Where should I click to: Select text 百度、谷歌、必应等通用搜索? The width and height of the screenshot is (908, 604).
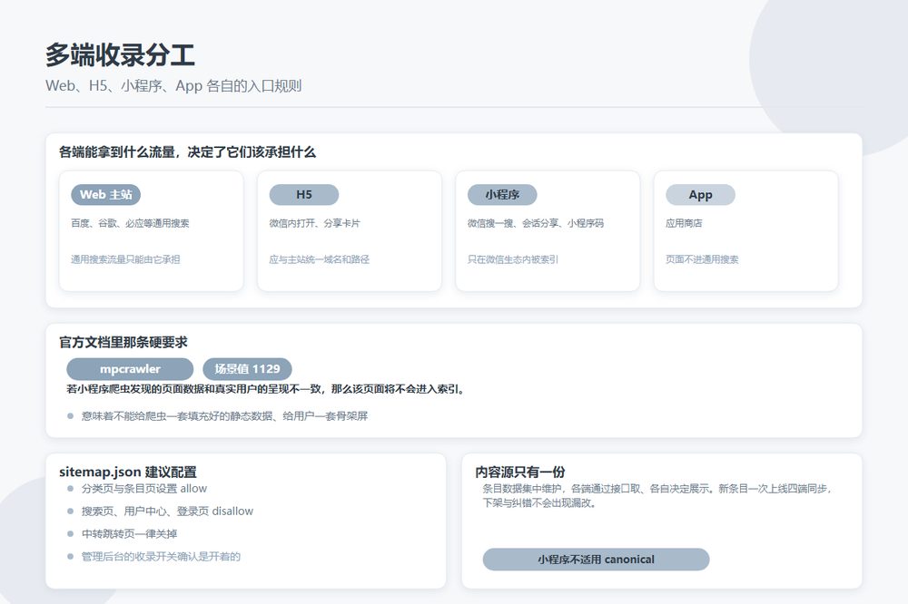130,223
